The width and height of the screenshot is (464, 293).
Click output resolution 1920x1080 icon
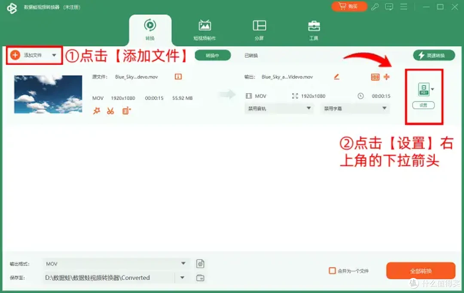click(295, 96)
